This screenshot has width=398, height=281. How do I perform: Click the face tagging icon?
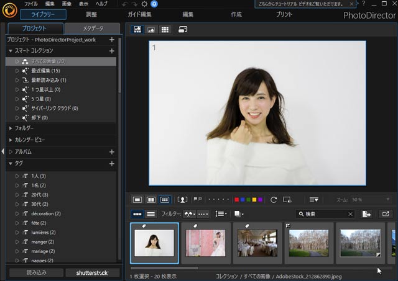point(182,200)
